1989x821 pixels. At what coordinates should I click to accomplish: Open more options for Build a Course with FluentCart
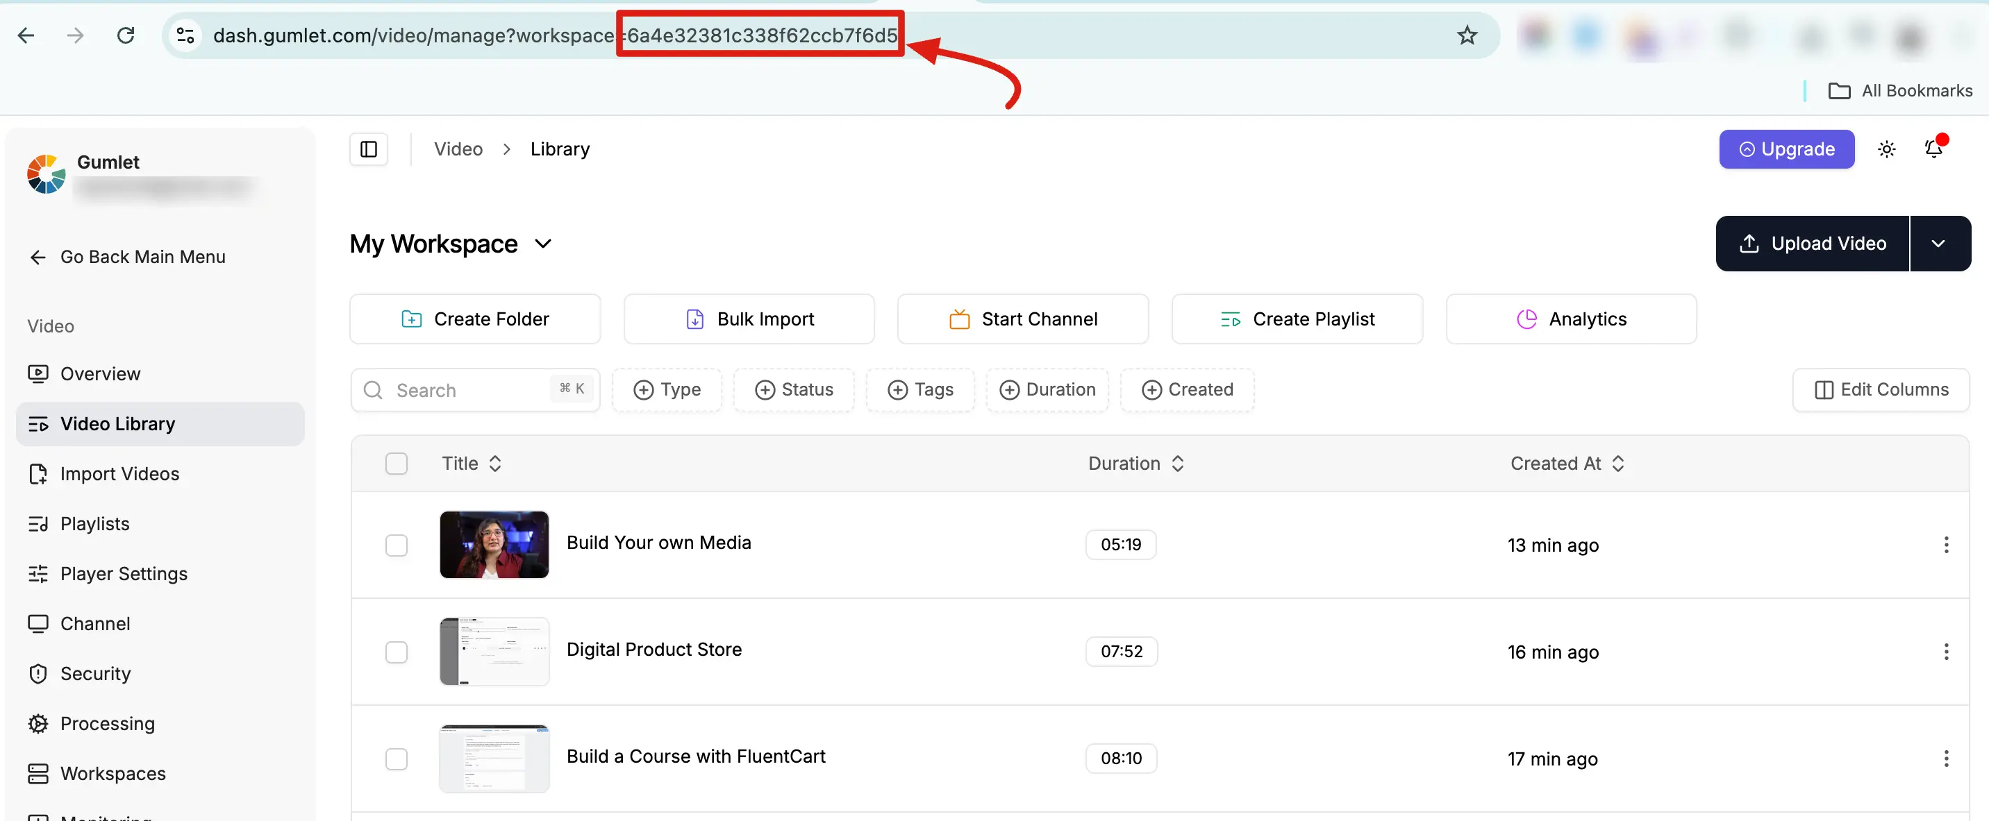(x=1946, y=759)
